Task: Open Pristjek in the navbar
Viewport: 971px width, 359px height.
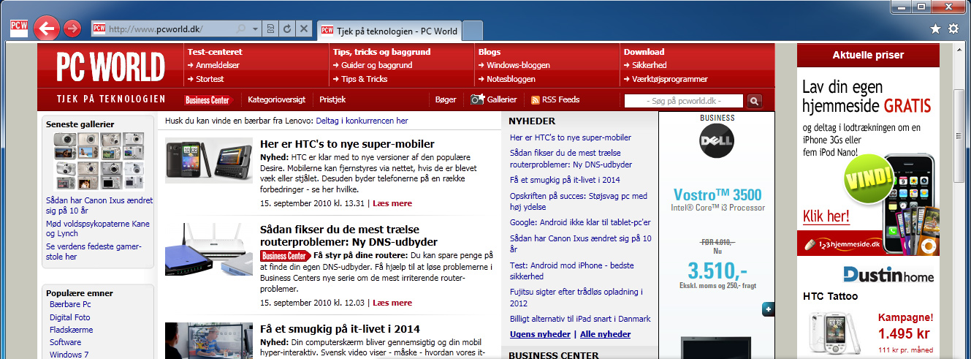Action: (x=332, y=99)
